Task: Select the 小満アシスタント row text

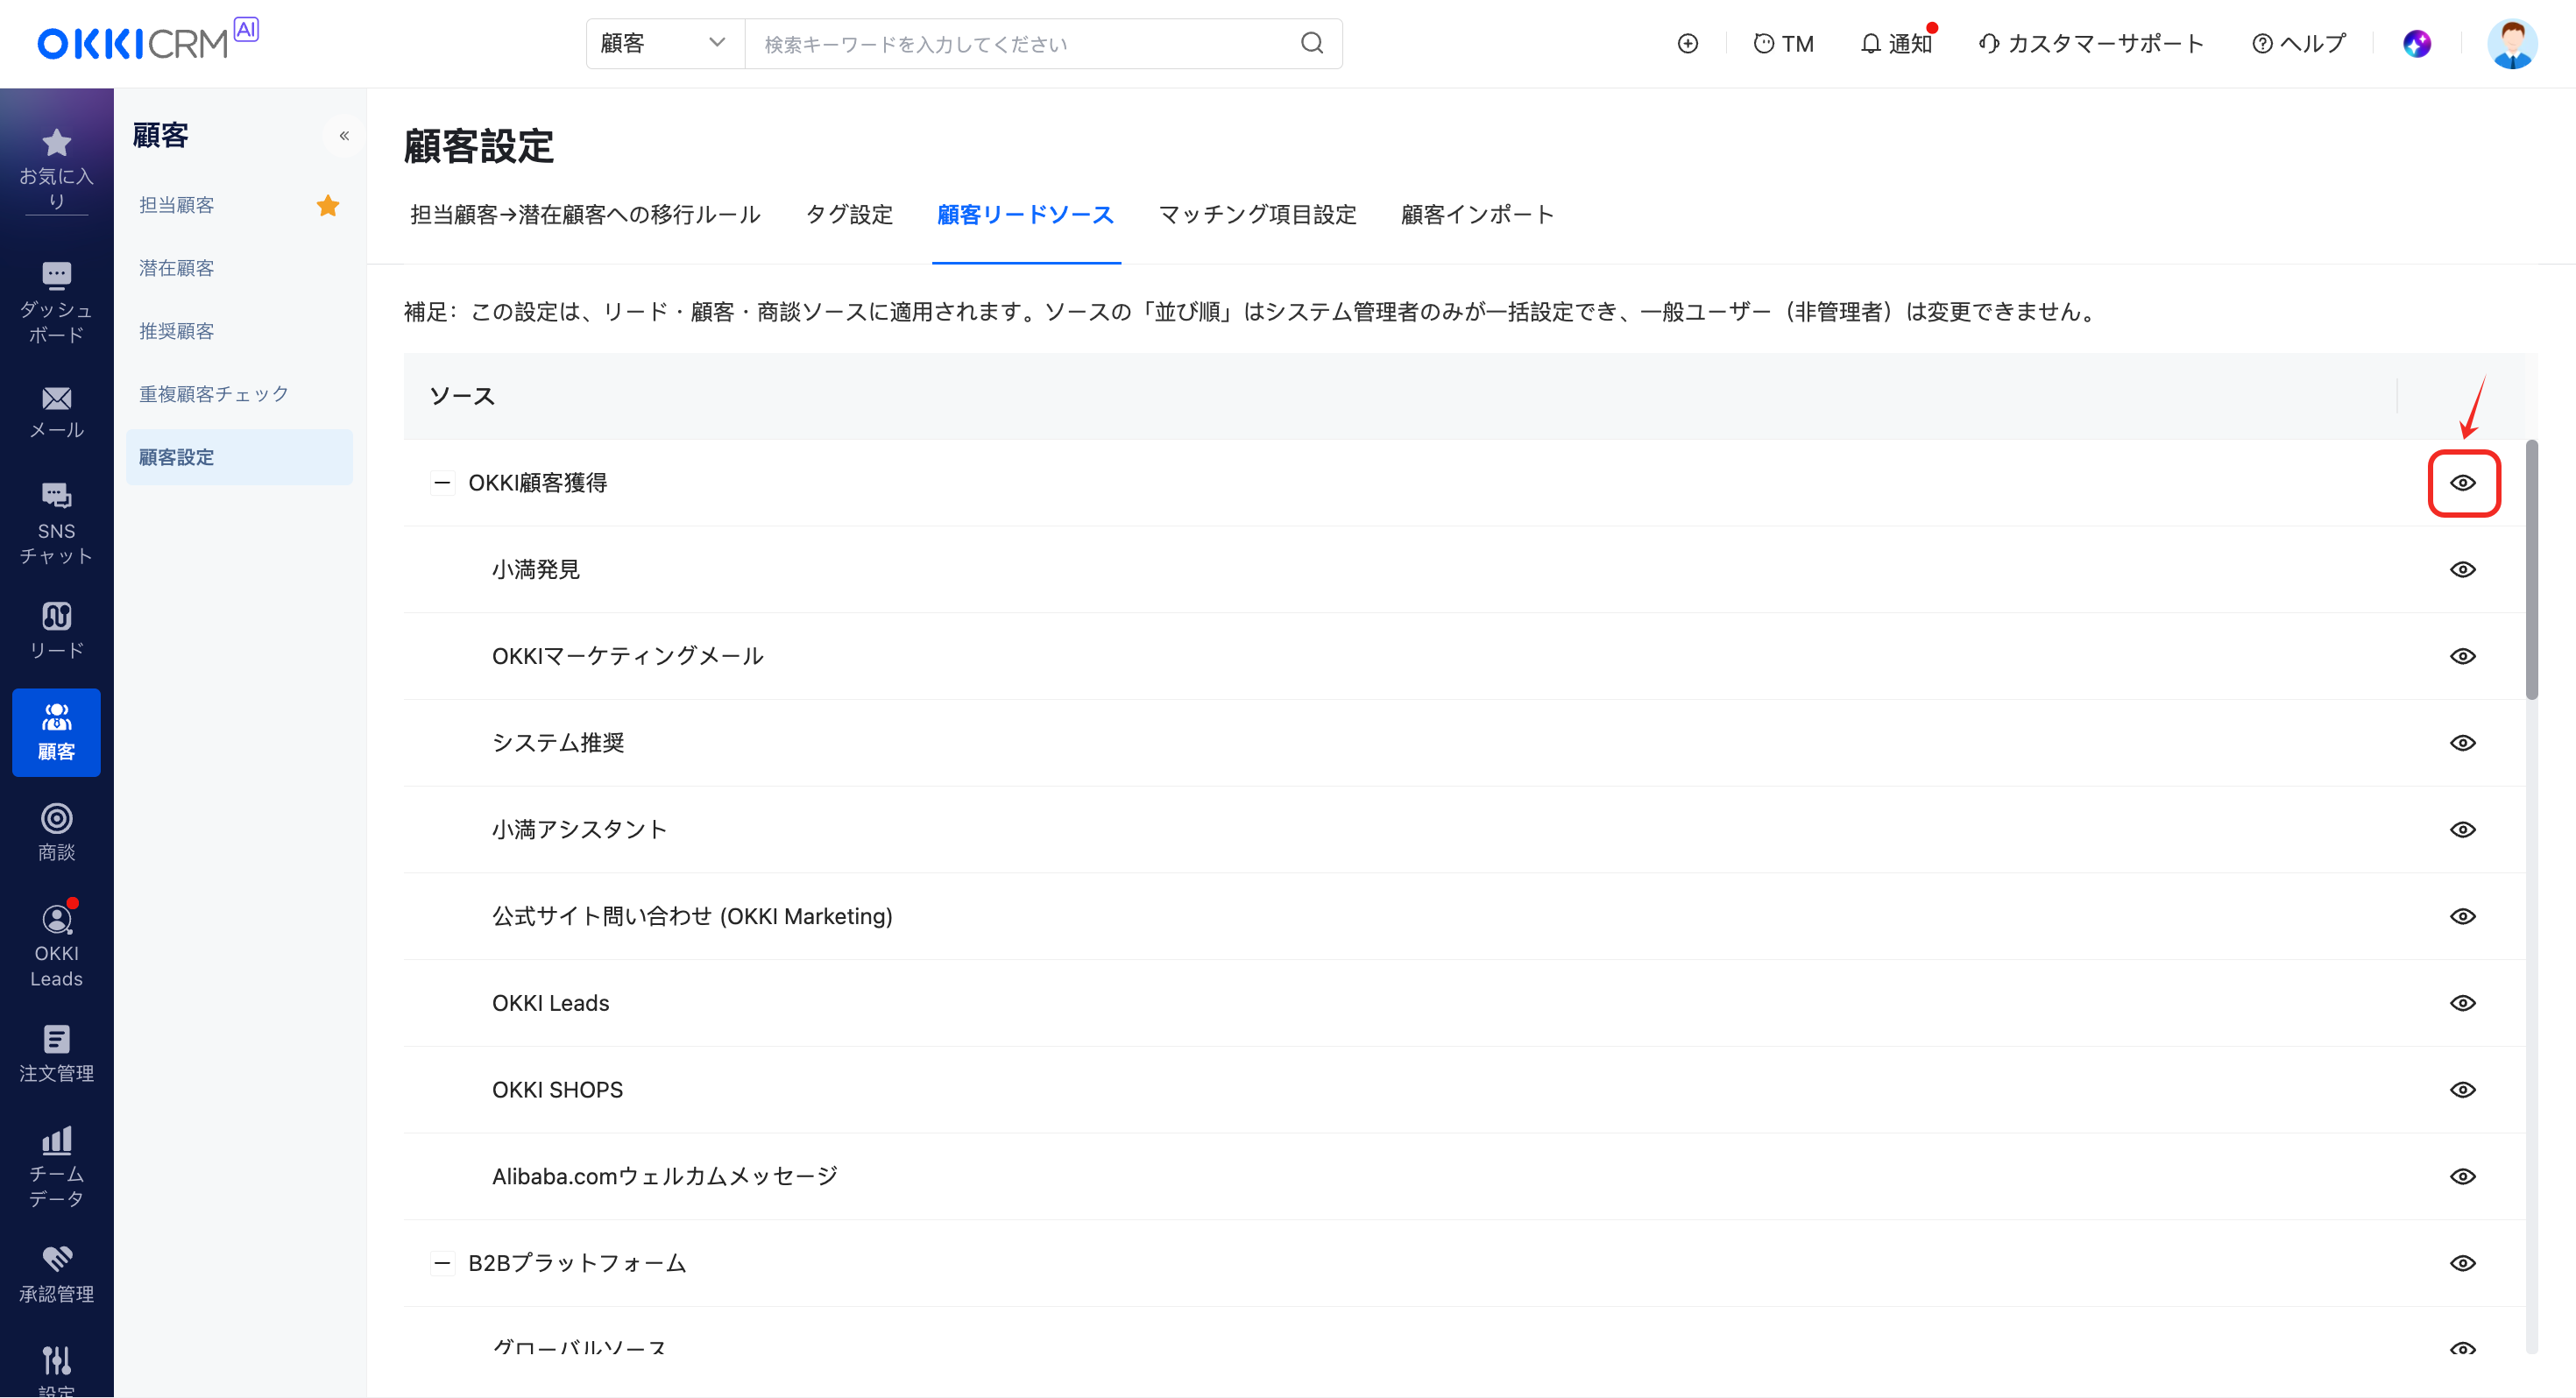Action: [579, 830]
